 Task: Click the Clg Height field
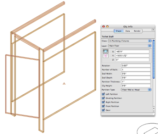pos(136,86)
